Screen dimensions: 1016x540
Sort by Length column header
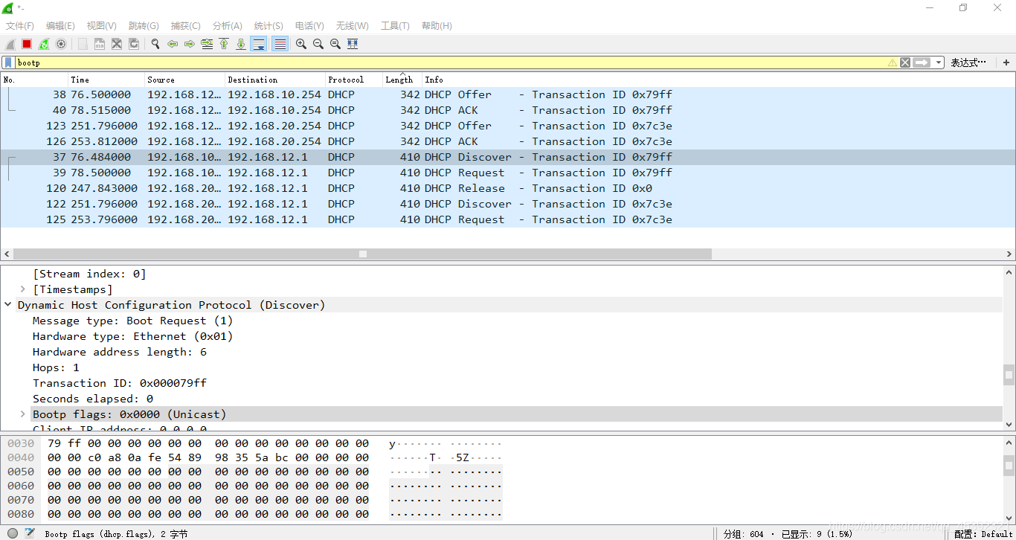tap(402, 80)
